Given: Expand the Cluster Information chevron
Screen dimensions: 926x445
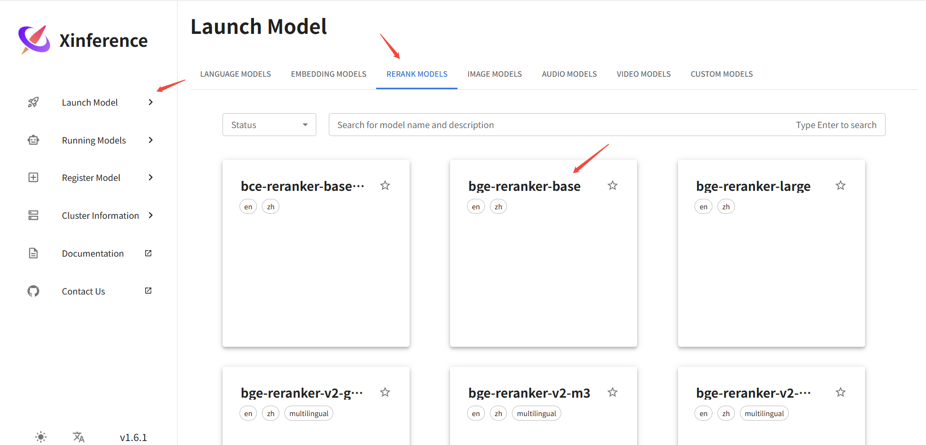Looking at the screenshot, I should [x=151, y=215].
